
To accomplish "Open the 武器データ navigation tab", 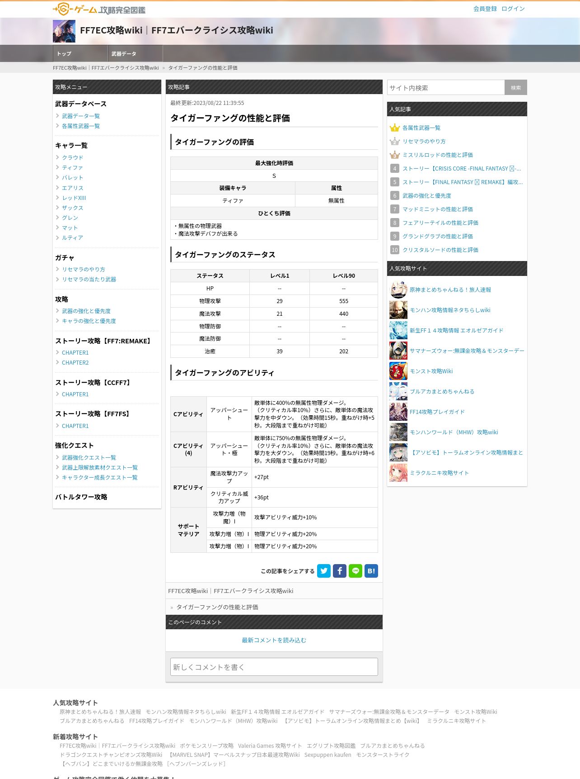I will pyautogui.click(x=136, y=53).
